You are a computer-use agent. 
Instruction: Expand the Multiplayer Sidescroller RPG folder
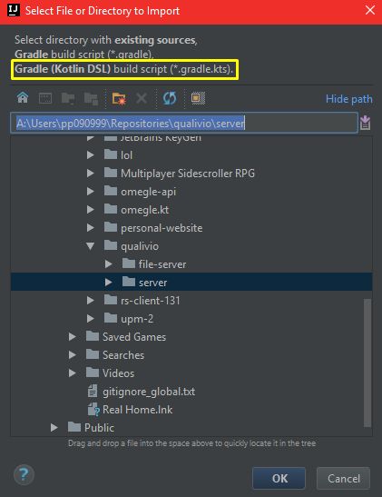91,173
